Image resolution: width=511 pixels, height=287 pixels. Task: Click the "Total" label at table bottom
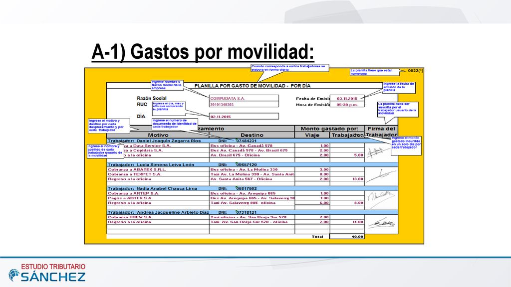pos(317,237)
